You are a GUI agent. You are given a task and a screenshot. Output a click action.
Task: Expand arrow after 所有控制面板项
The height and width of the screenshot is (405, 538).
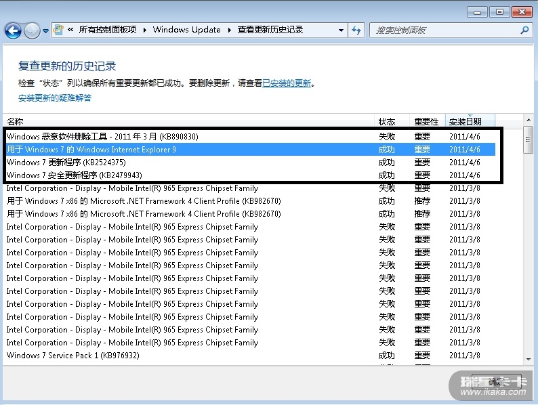click(x=145, y=30)
